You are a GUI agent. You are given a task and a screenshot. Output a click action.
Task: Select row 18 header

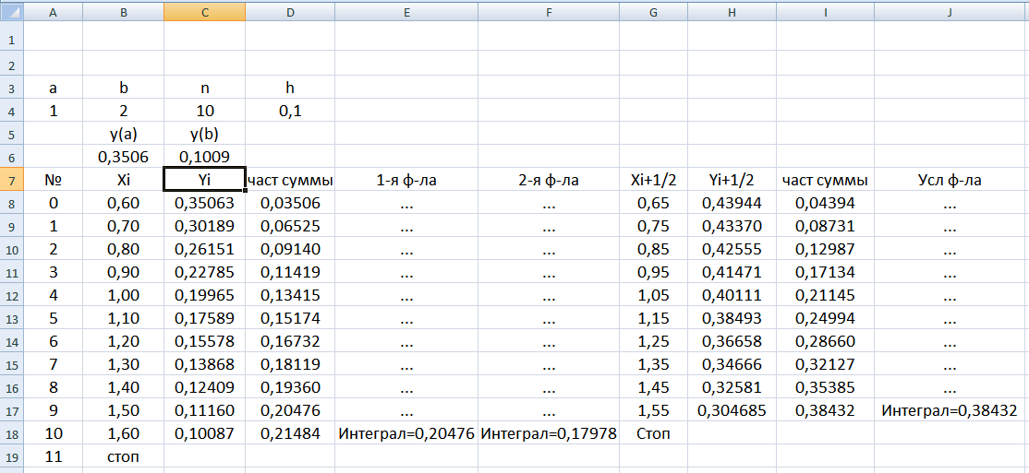pyautogui.click(x=12, y=433)
